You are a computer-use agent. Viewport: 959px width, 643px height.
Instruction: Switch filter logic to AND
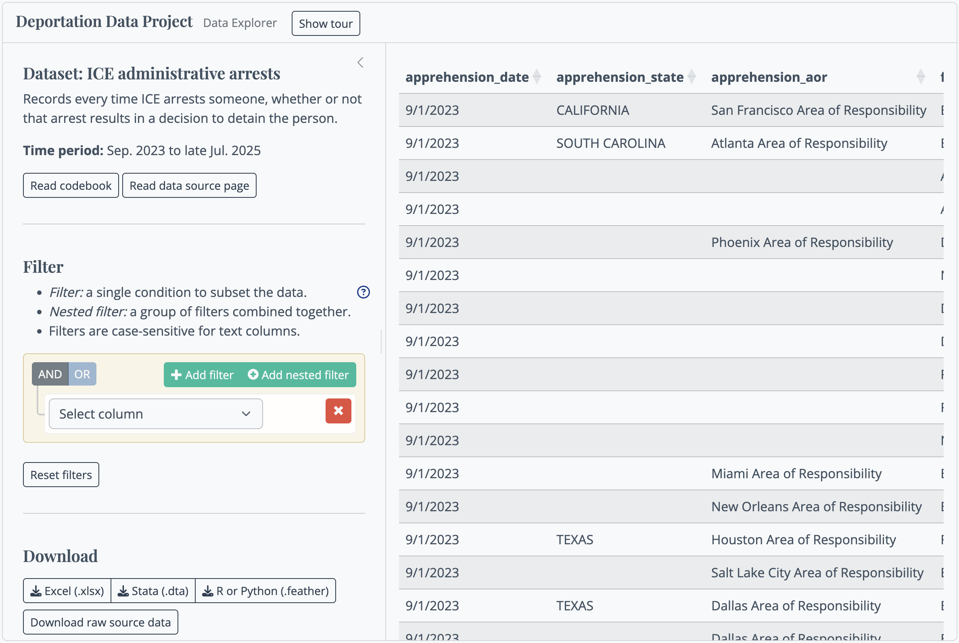[x=50, y=374]
